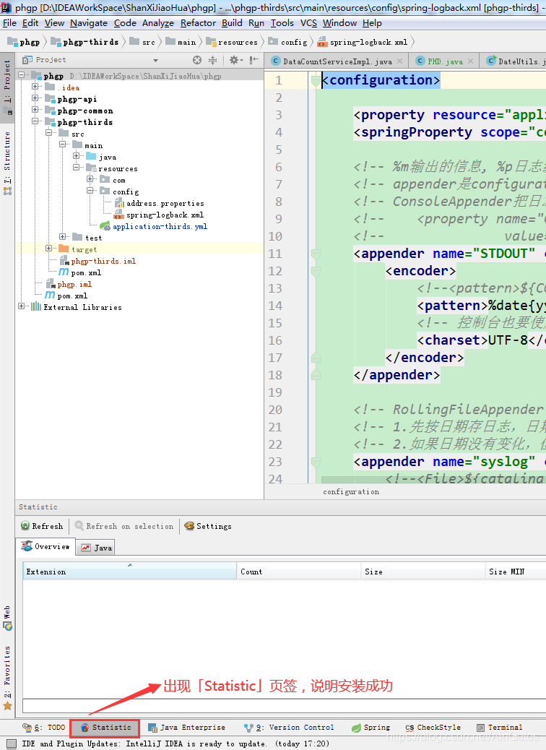Switch to PHD.java editor tab
The image size is (546, 750).
(445, 61)
